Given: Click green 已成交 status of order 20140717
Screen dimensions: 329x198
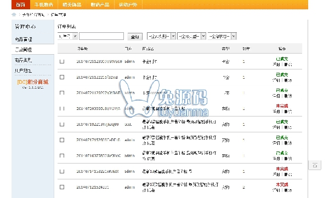Looking at the screenshot, I should click(x=282, y=137).
